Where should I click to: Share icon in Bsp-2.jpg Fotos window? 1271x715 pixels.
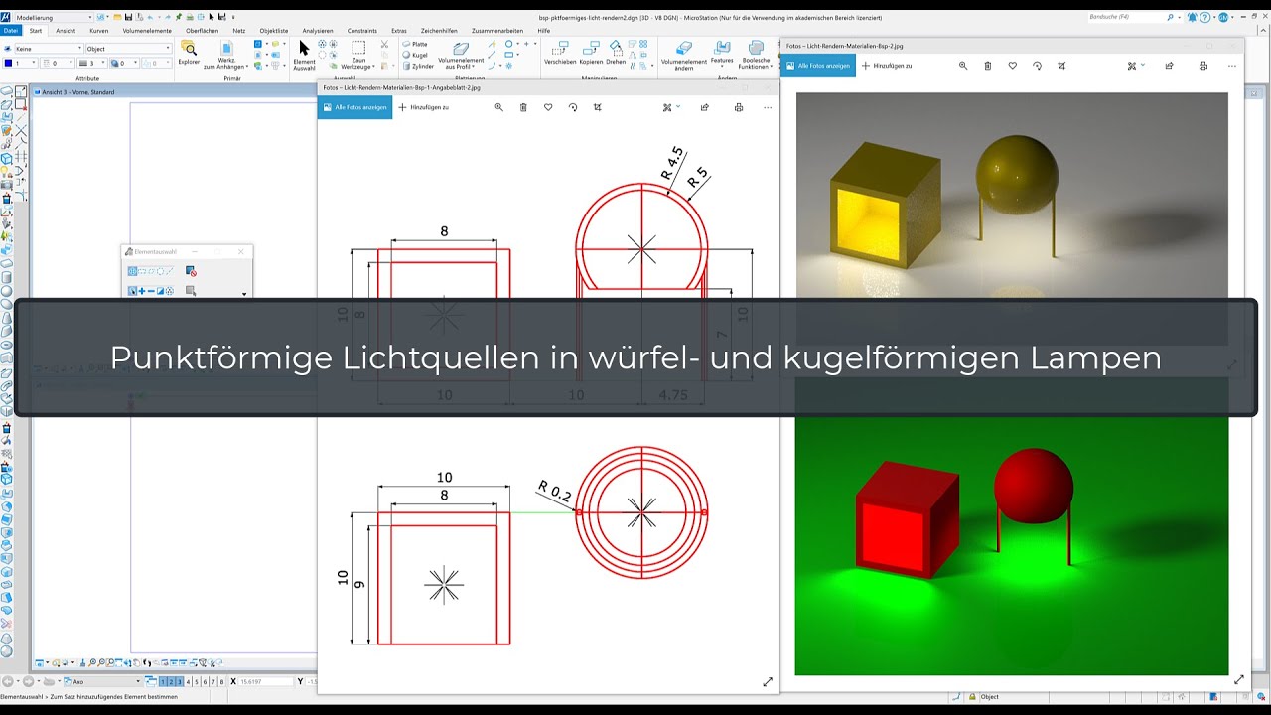tap(1169, 66)
